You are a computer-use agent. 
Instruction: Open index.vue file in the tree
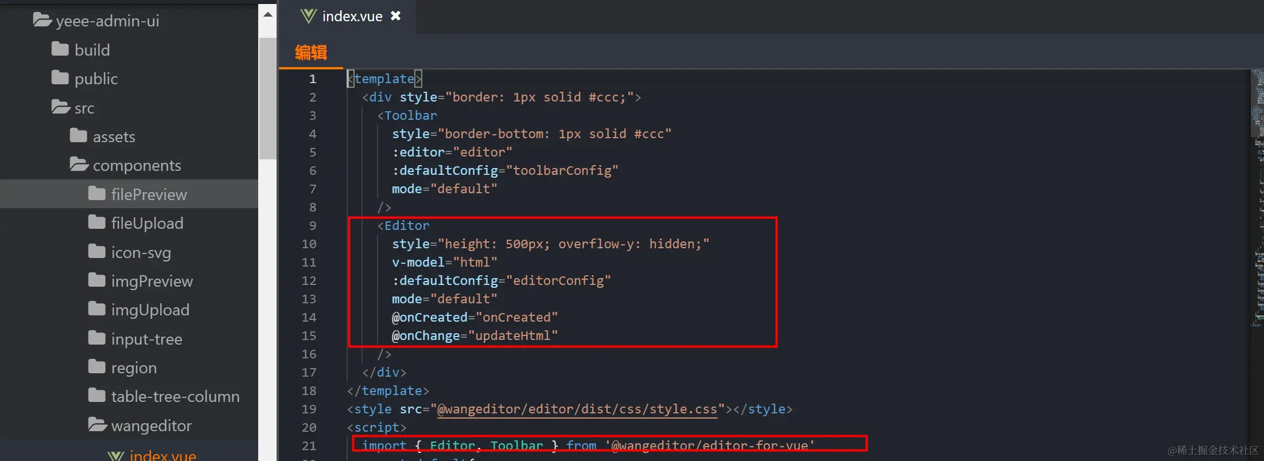coord(163,455)
